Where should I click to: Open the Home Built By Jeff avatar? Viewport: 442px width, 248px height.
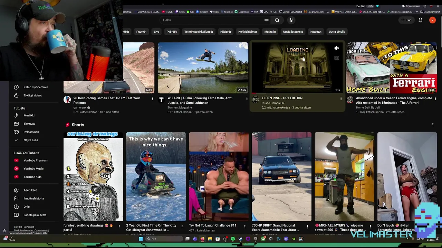click(350, 100)
